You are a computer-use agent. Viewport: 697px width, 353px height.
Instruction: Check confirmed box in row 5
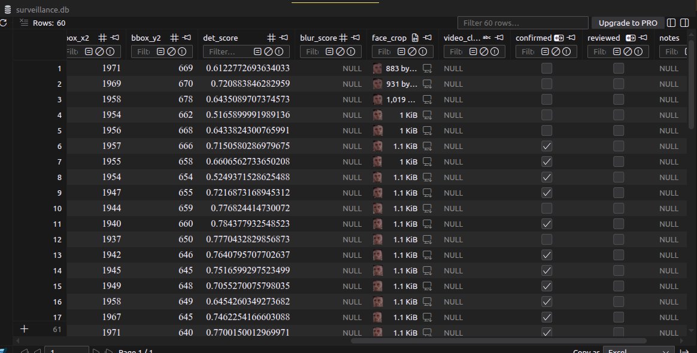click(547, 130)
